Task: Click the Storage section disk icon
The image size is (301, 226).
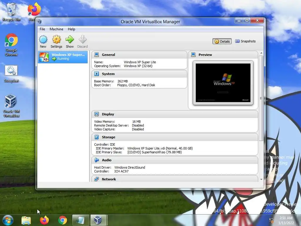Action: (96, 137)
